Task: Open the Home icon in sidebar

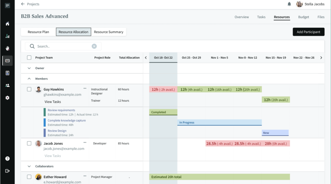Action: [8, 24]
